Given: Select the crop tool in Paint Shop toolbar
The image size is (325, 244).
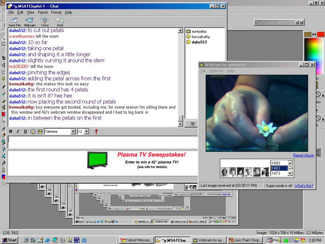Looking at the screenshot, I should [x=4, y=58].
